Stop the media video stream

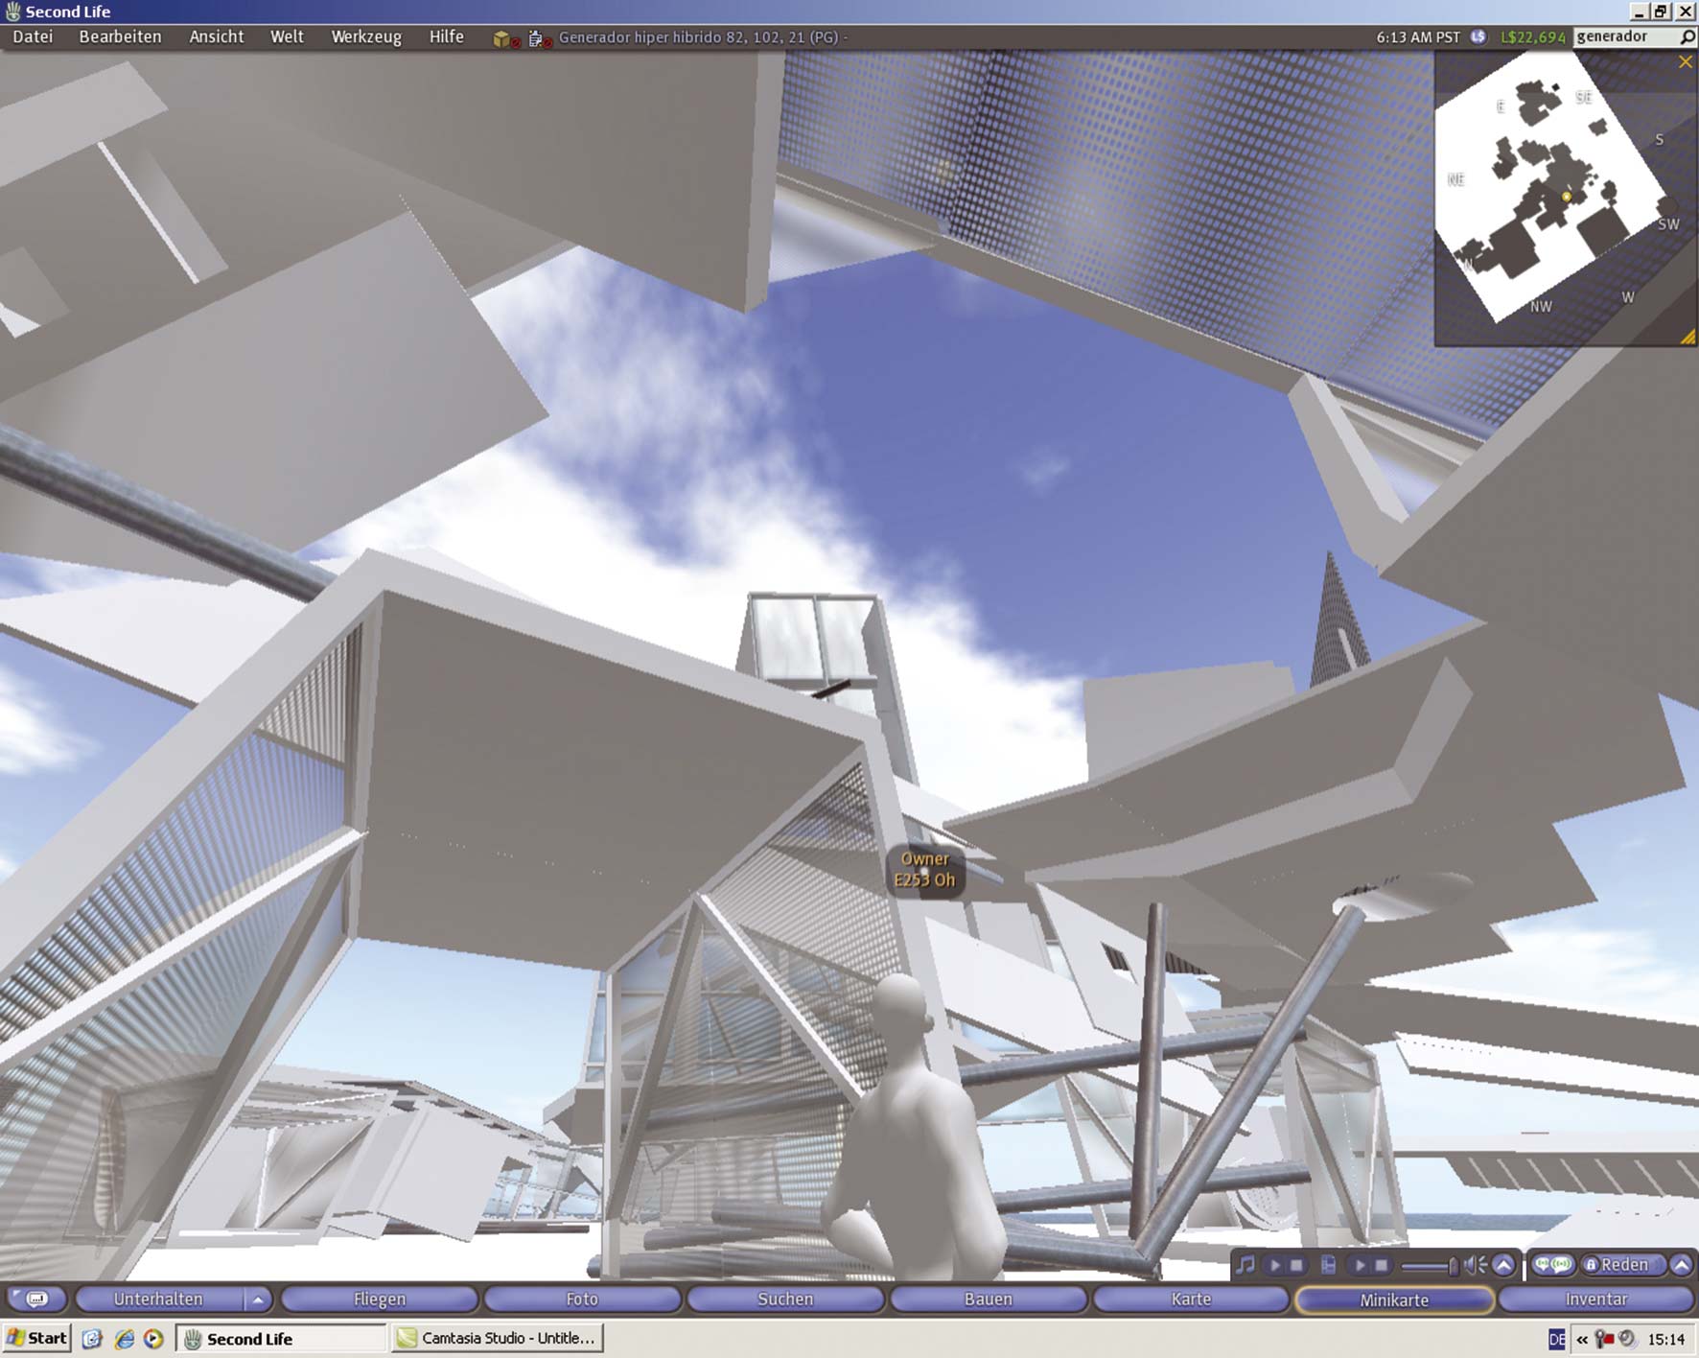(x=1381, y=1265)
